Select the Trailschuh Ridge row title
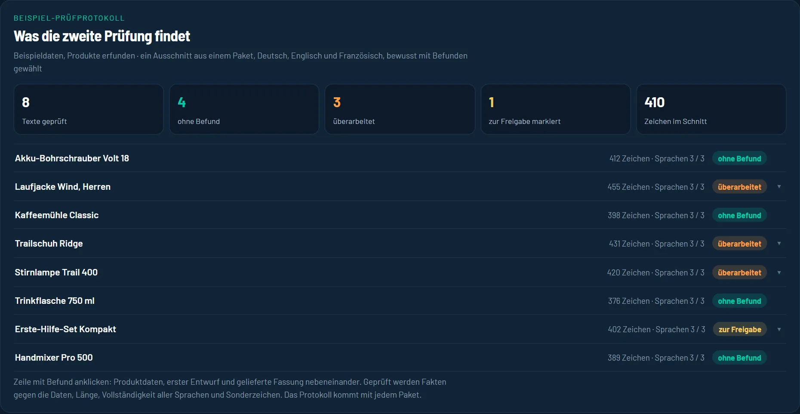Viewport: 800px width, 414px height. pos(49,244)
